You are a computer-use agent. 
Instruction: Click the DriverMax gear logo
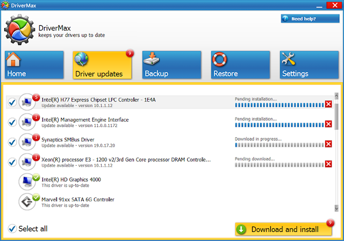click(19, 30)
